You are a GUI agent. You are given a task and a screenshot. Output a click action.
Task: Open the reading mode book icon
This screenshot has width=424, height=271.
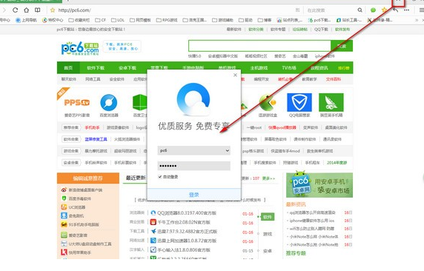[37, 10]
